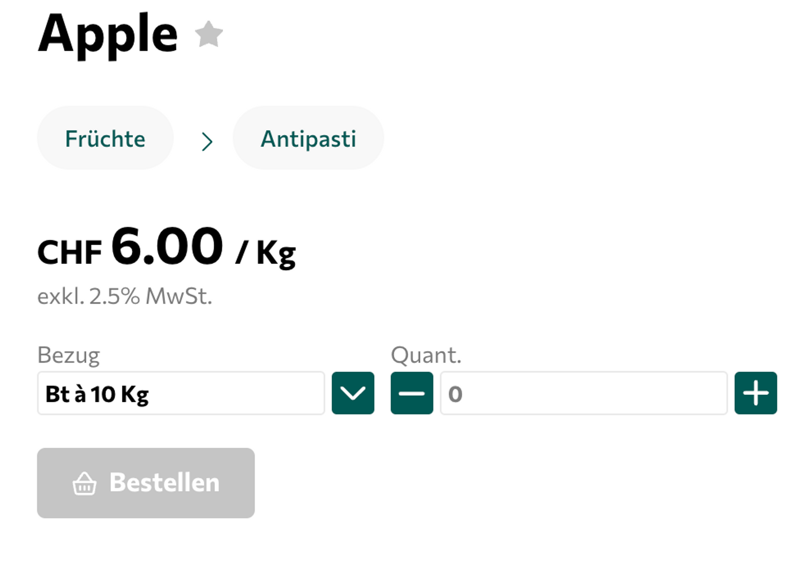
Task: Click the '10 Kg' text in Bezug
Action: coord(119,394)
